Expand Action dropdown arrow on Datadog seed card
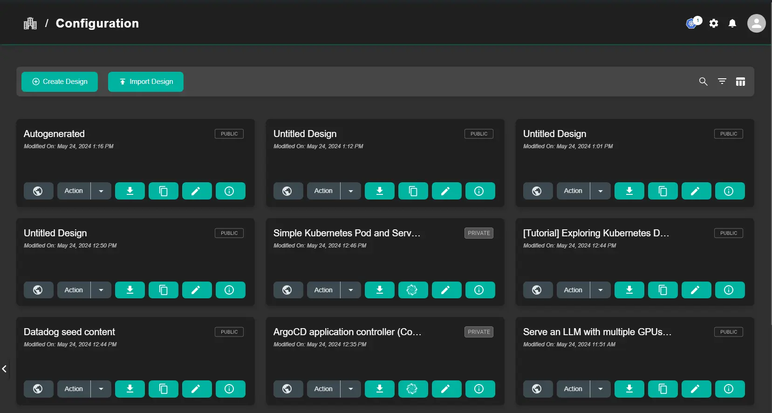Image resolution: width=772 pixels, height=413 pixels. tap(101, 389)
